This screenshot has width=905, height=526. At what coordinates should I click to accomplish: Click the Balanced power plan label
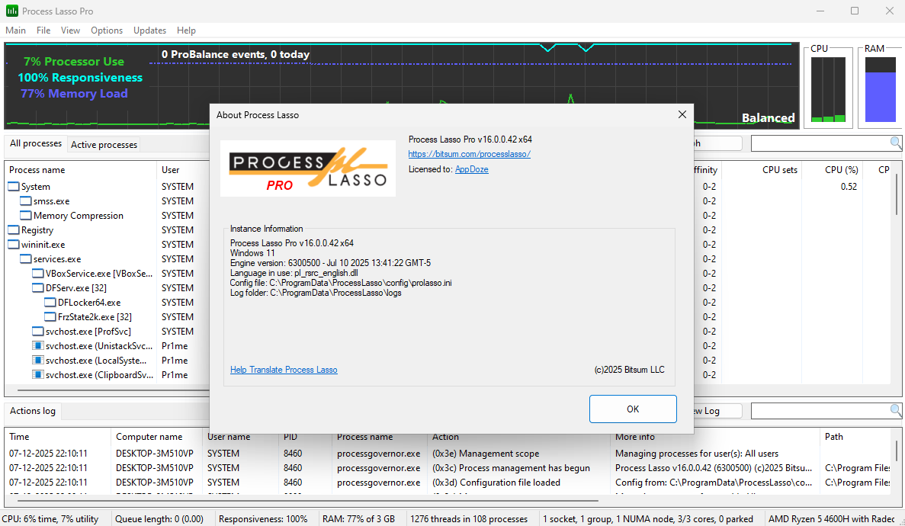pyautogui.click(x=769, y=118)
